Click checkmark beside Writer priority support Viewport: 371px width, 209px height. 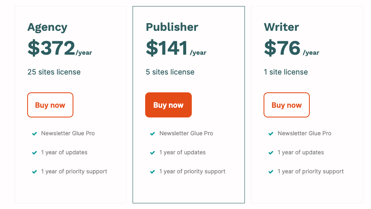(271, 172)
